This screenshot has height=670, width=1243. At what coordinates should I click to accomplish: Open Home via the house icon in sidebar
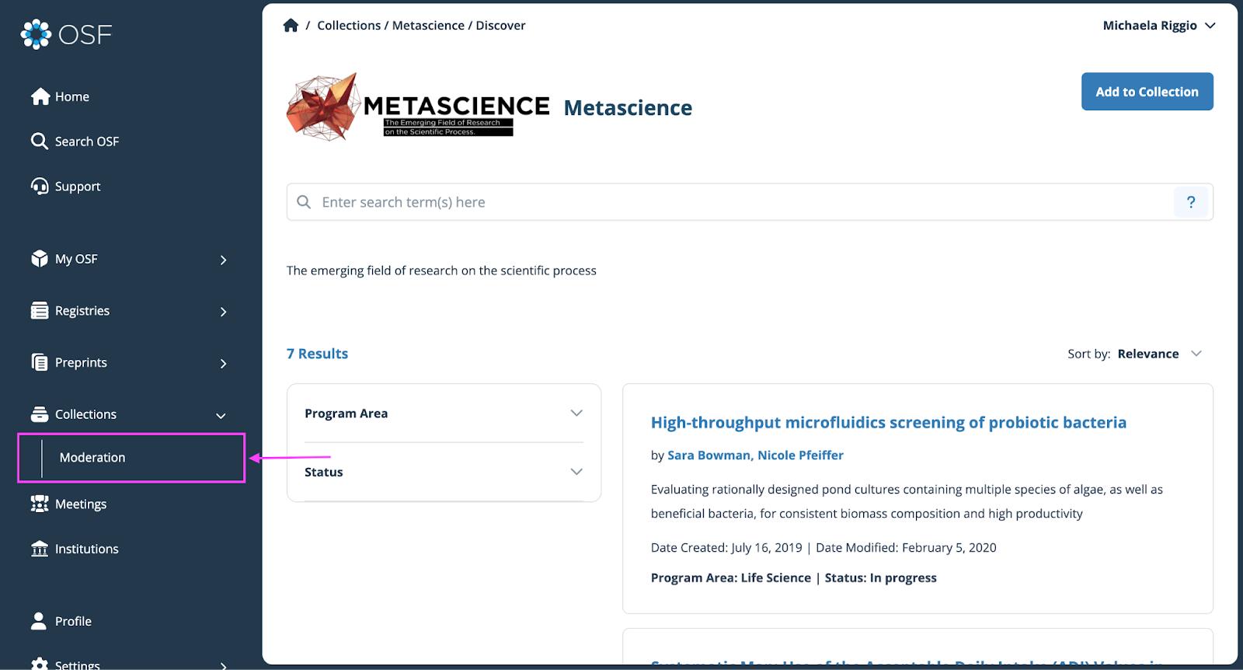click(40, 96)
